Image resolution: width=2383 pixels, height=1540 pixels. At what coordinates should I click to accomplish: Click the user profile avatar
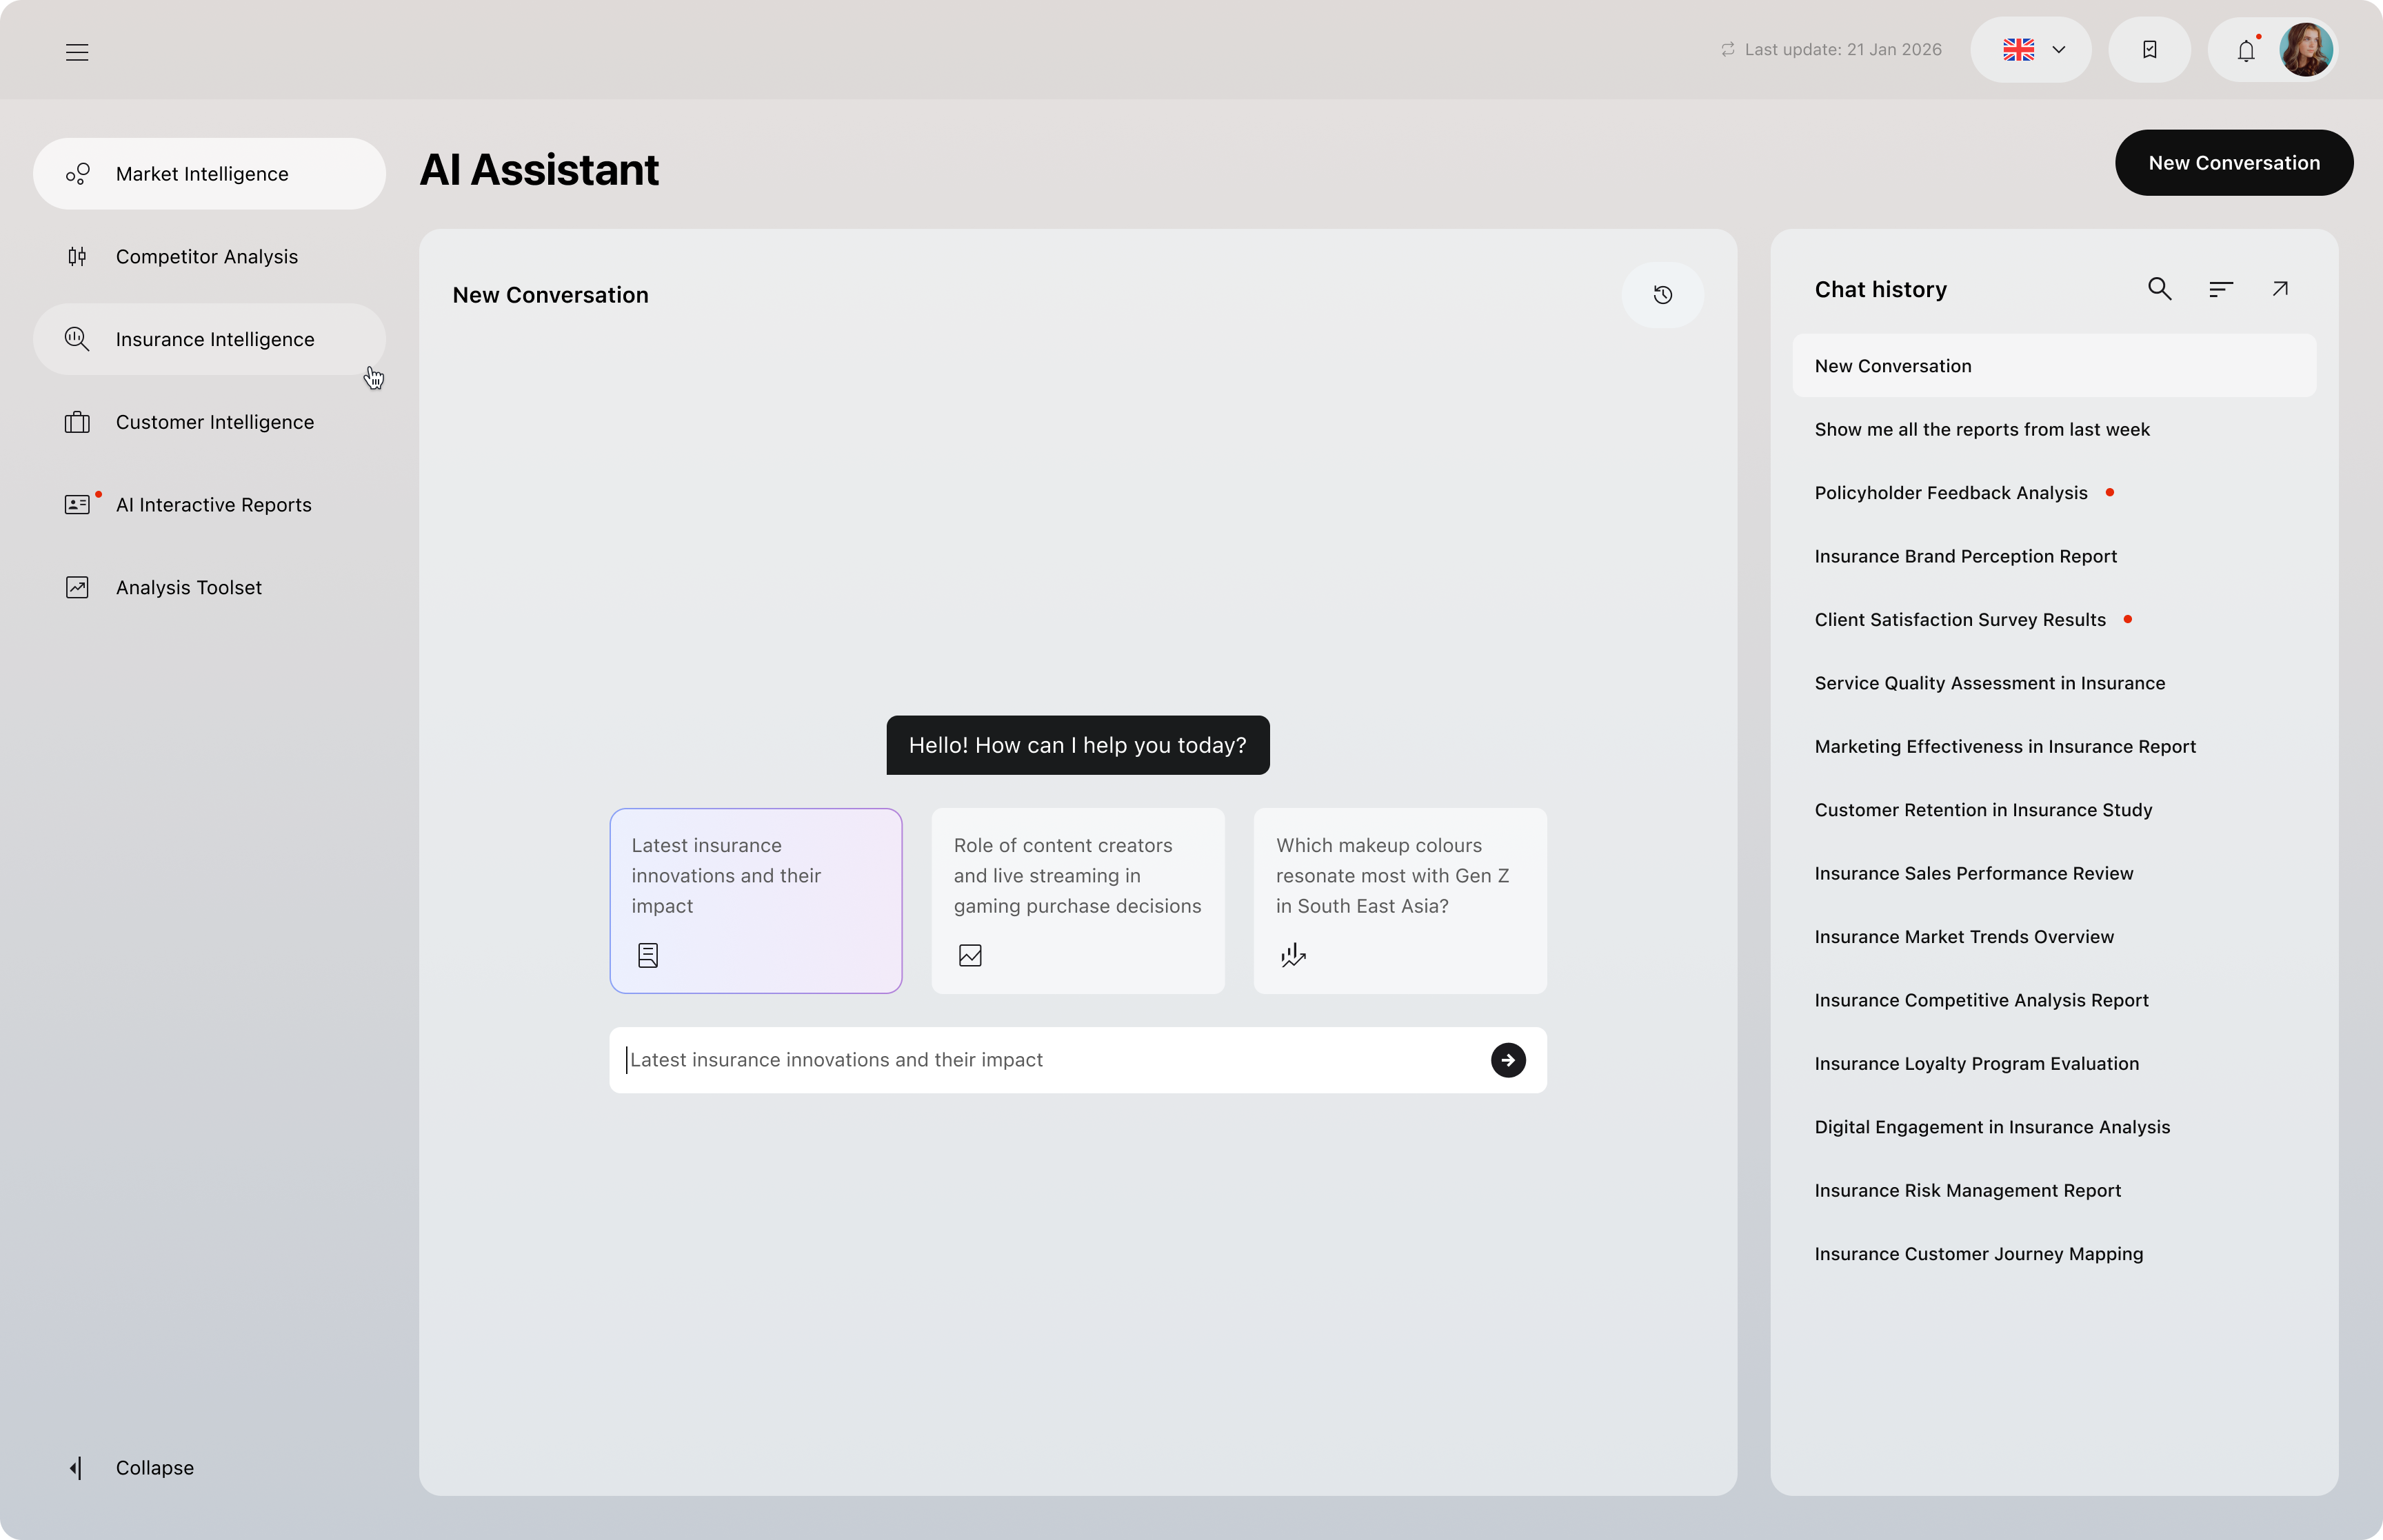coord(2306,50)
